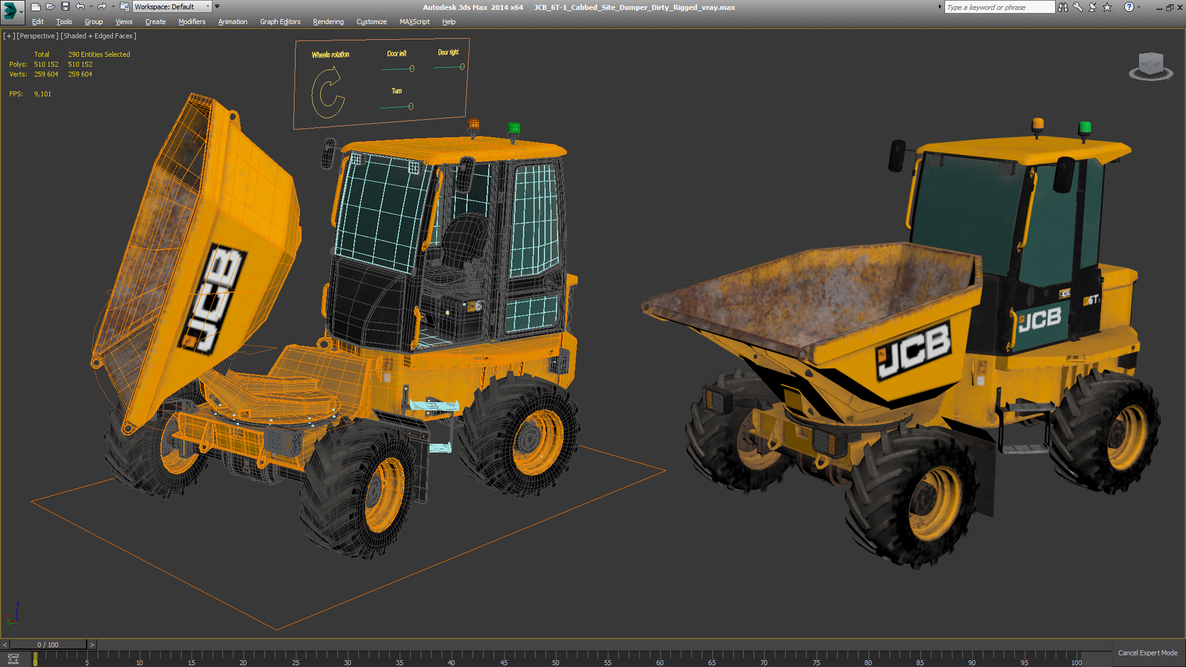Adjust the Turn slider handle
This screenshot has height=667, width=1186.
click(x=411, y=106)
